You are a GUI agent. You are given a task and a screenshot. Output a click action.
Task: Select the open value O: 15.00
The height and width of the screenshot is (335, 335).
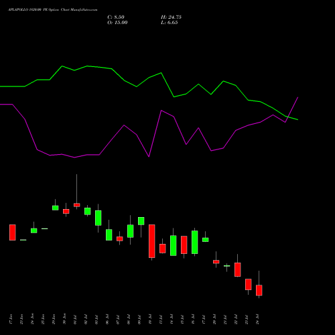(x=117, y=23)
